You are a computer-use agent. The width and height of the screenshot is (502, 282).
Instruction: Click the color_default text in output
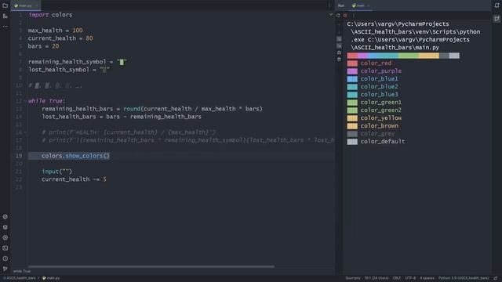click(383, 141)
